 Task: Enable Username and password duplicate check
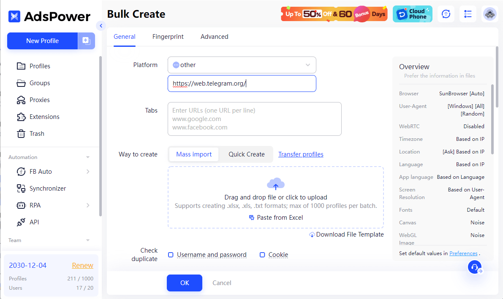pyautogui.click(x=171, y=255)
